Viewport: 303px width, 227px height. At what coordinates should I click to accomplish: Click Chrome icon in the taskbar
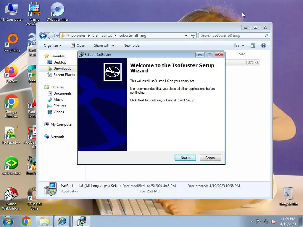26,221
